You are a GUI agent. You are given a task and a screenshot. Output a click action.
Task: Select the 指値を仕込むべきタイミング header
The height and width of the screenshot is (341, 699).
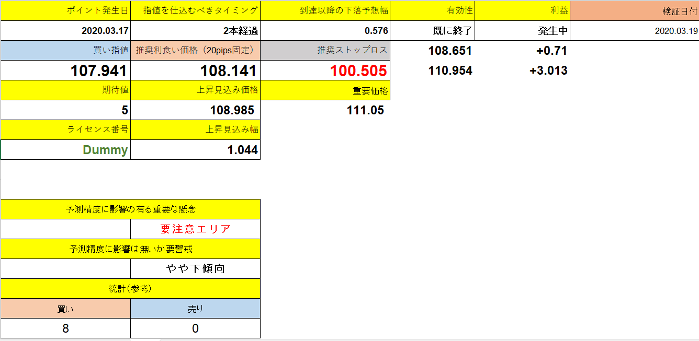click(x=196, y=10)
